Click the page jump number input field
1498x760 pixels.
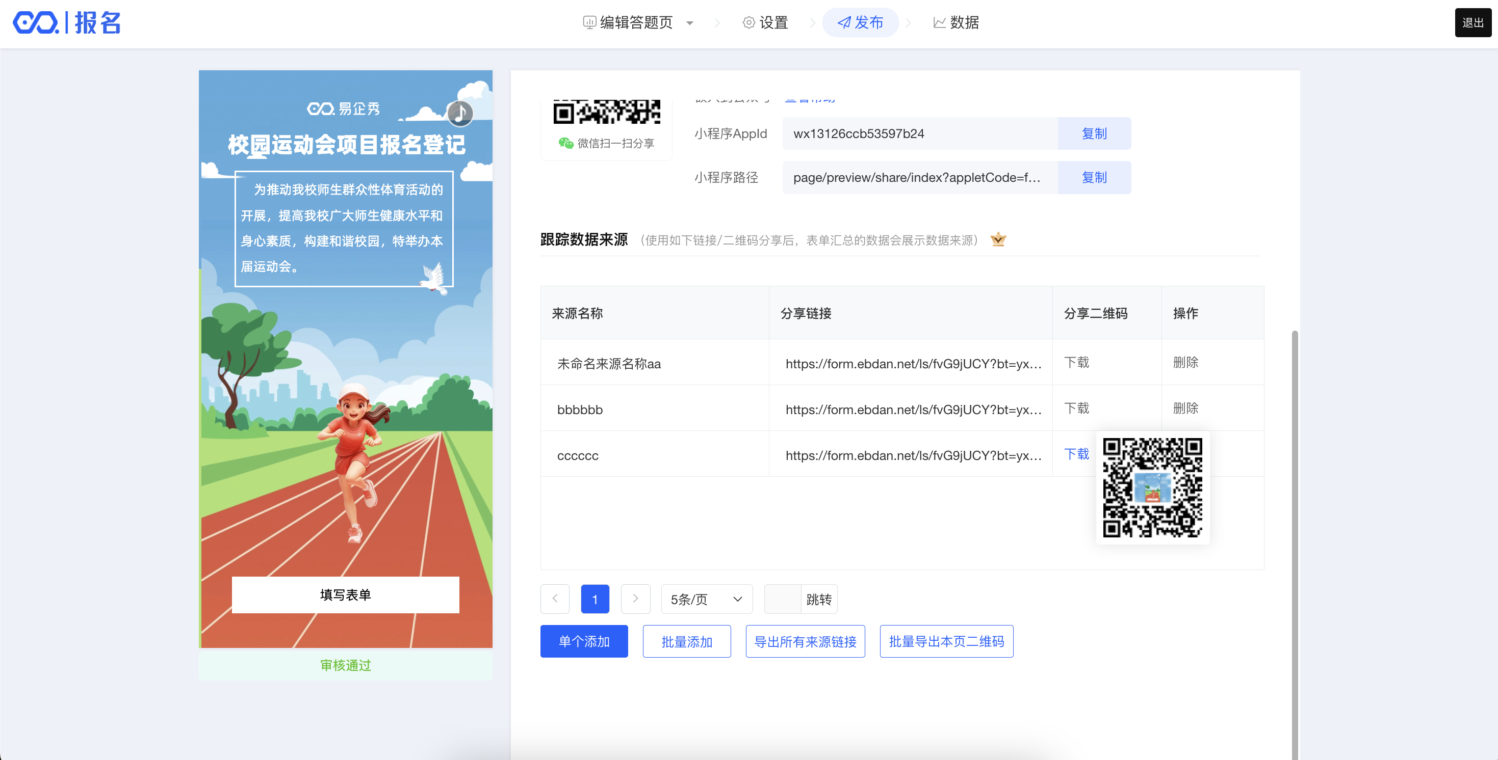coord(782,599)
